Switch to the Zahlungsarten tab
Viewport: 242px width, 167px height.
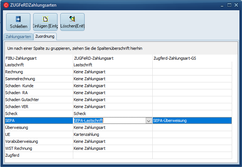click(18, 37)
